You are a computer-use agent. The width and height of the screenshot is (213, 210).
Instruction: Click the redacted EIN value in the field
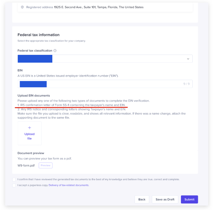tap(33, 84)
